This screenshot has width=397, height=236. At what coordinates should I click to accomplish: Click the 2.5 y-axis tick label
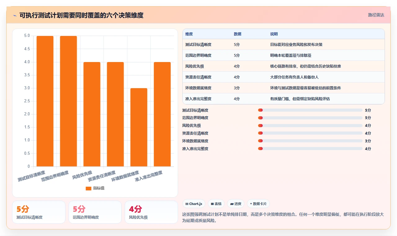27,101
